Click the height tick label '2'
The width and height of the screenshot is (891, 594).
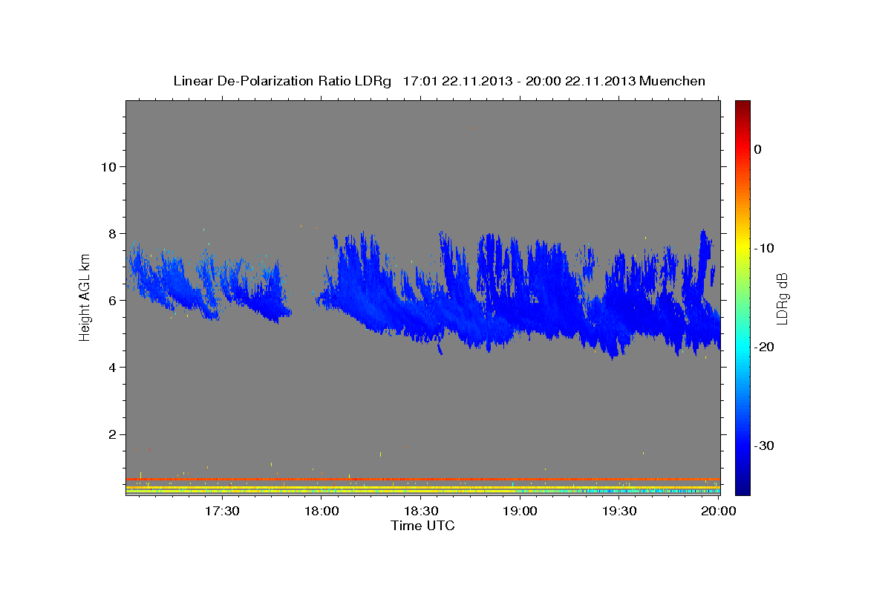click(111, 434)
